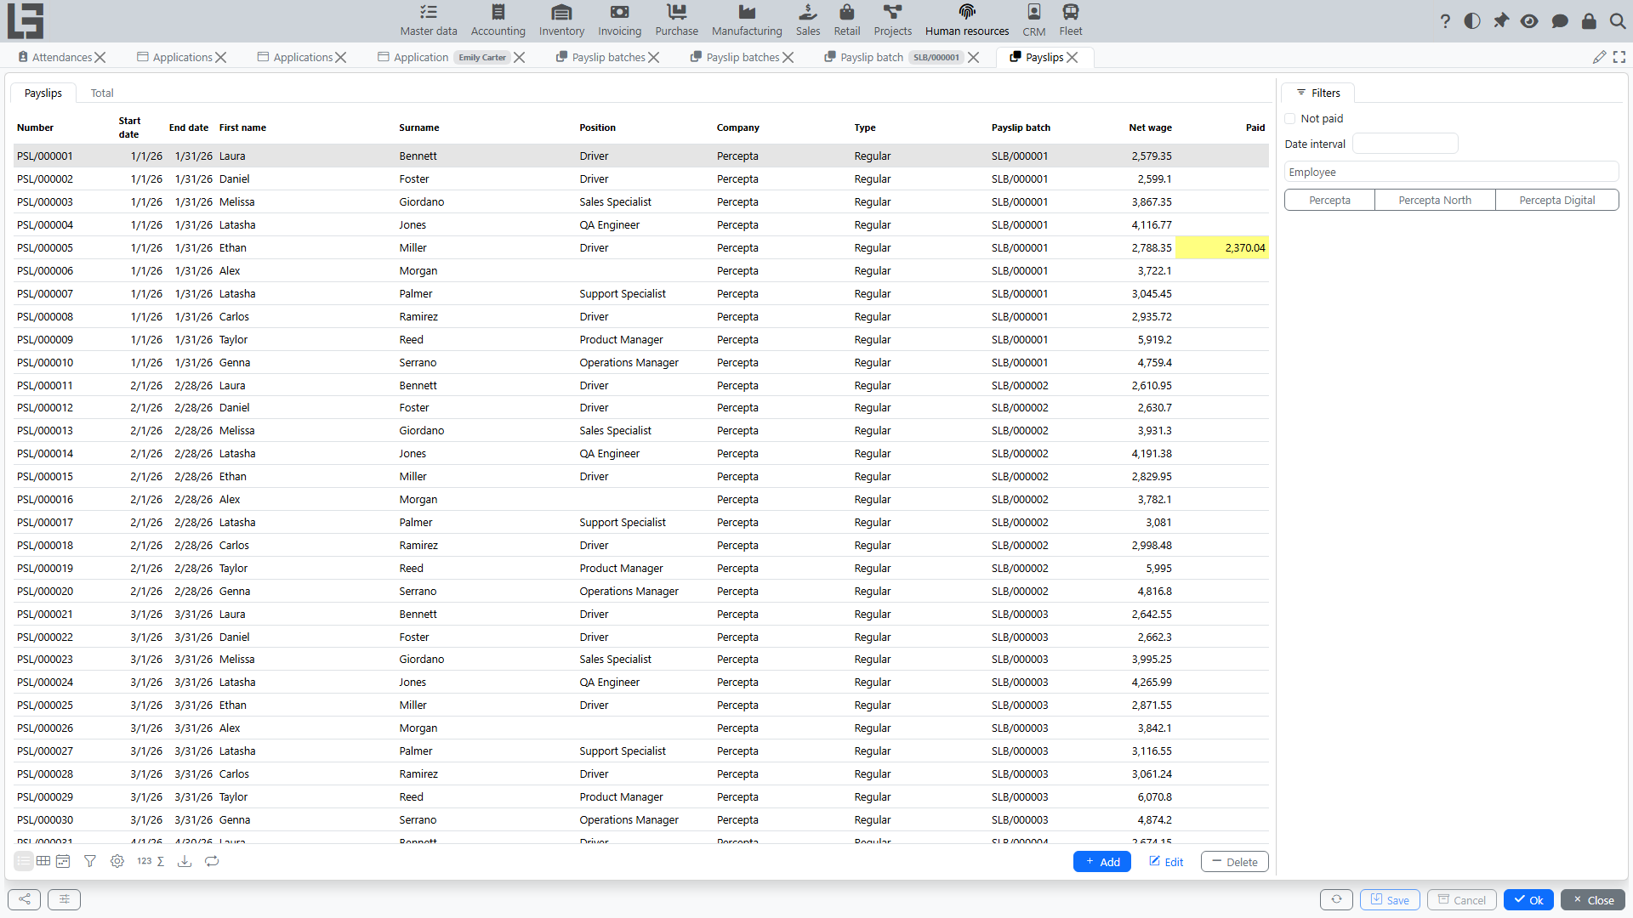
Task: Close the active Payslips tab
Action: coord(1073,57)
